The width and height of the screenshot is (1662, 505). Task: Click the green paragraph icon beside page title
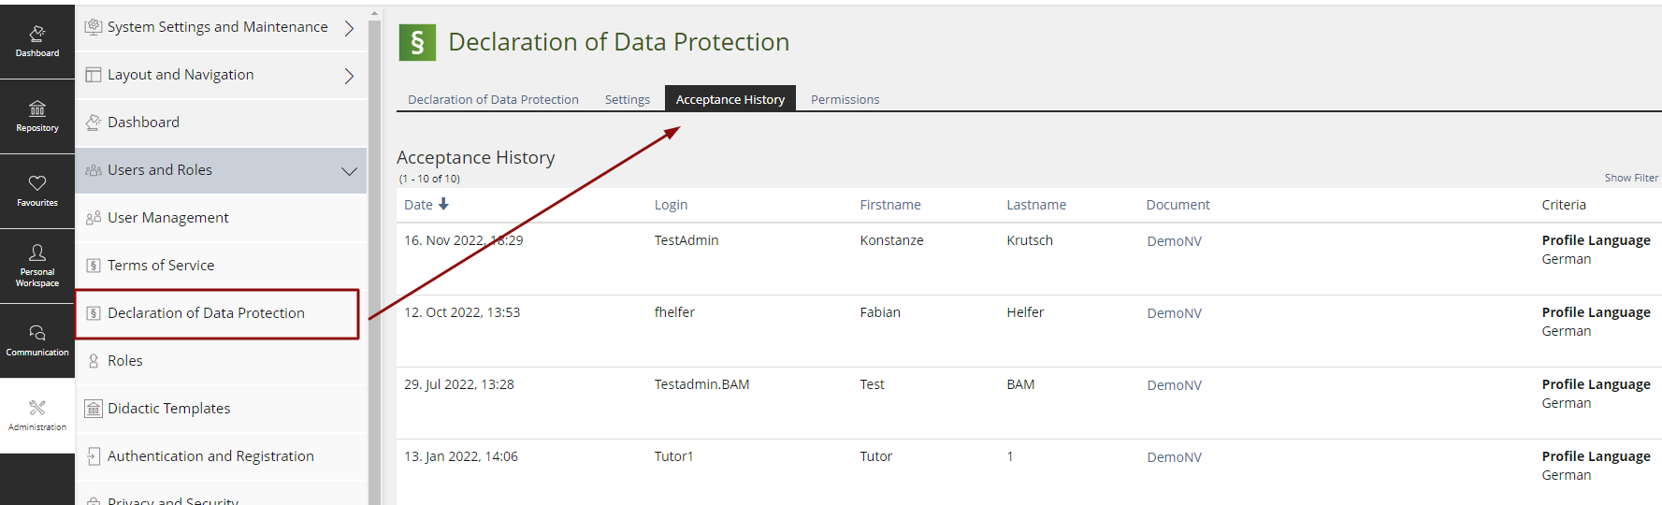coord(417,42)
